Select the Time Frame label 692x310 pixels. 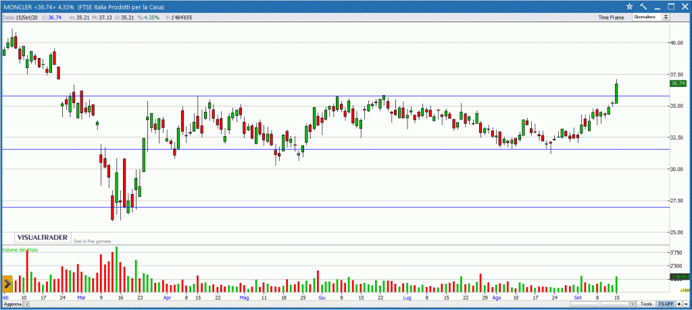click(611, 18)
